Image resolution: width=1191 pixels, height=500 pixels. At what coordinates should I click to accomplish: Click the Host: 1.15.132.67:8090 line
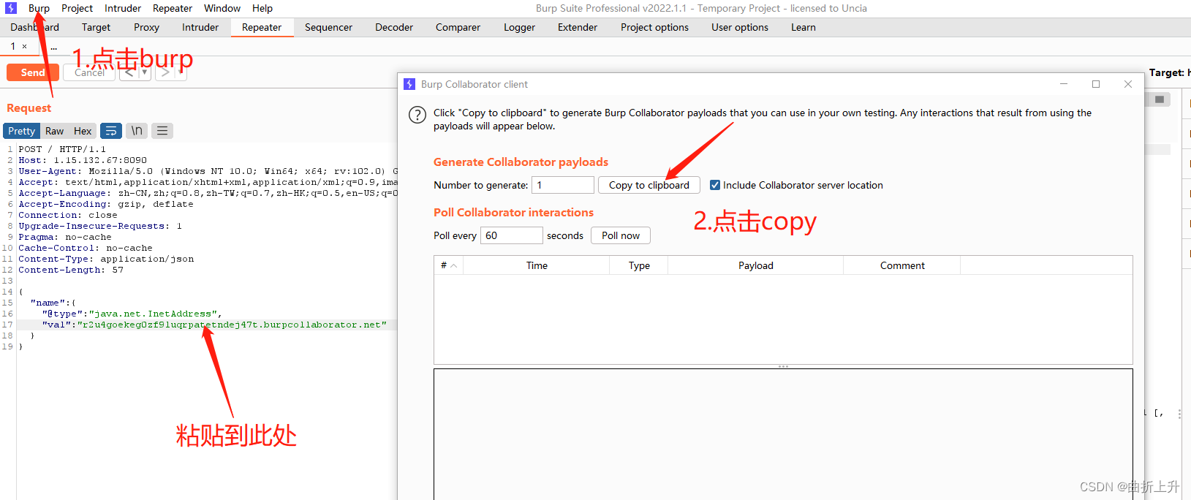(x=83, y=160)
